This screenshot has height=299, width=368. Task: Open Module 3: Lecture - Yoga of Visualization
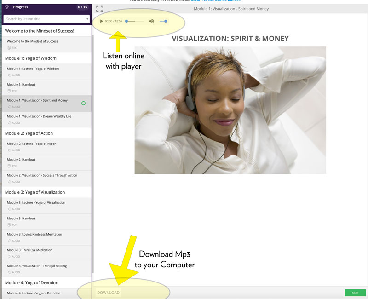tap(46, 206)
